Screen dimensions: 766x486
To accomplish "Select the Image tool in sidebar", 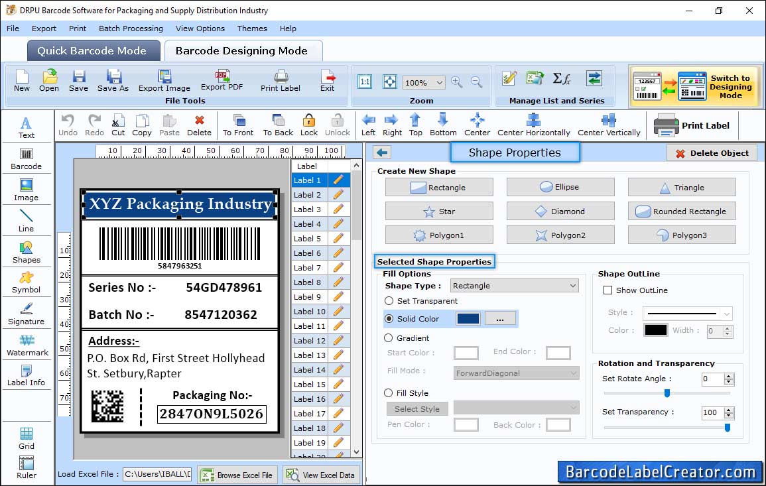I will [x=27, y=190].
